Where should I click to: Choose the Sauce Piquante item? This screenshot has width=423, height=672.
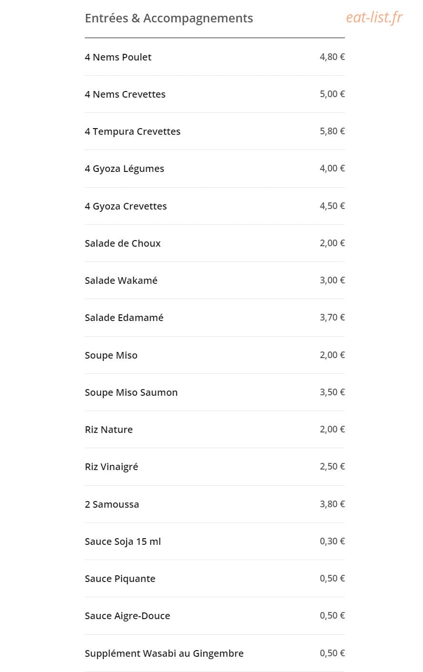214,578
